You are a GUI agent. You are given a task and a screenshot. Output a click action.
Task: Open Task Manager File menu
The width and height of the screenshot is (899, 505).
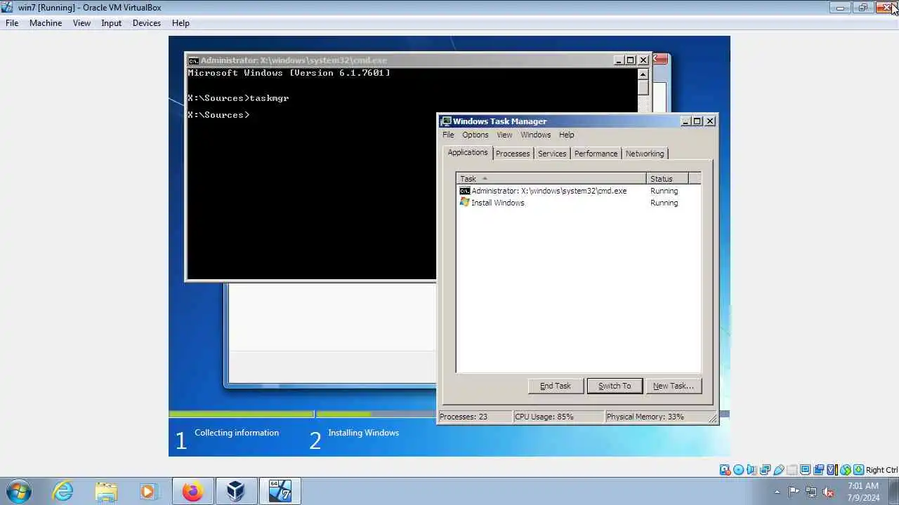click(x=448, y=135)
